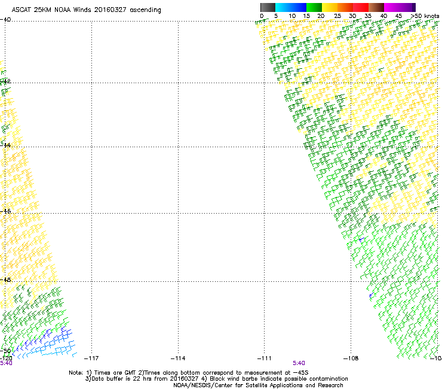Click the longitude label -114

178,358
